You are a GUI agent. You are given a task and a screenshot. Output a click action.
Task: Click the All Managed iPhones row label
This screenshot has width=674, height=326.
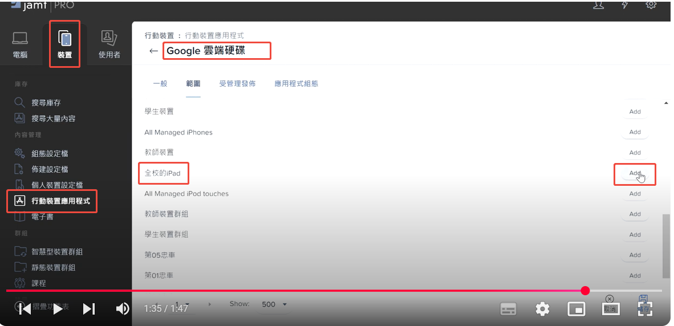178,132
